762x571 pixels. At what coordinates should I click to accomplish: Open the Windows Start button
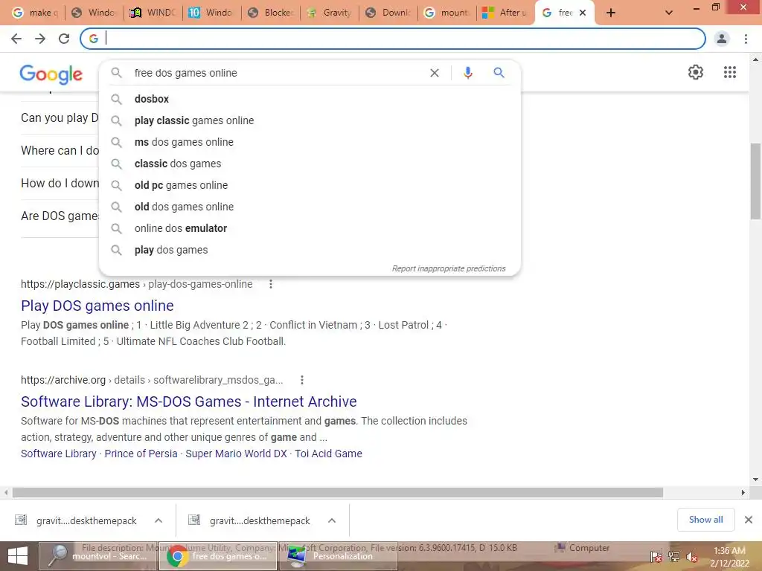(x=18, y=556)
